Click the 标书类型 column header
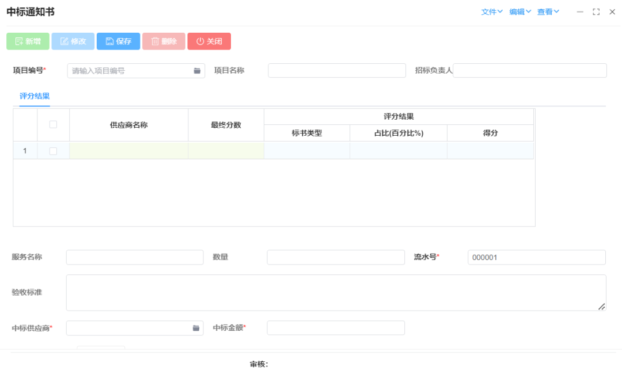This screenshot has height=371, width=622. [307, 133]
